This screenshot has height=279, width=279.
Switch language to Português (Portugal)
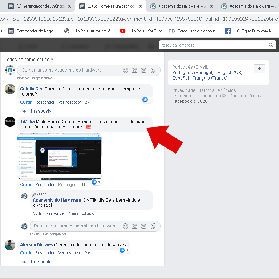click(193, 73)
